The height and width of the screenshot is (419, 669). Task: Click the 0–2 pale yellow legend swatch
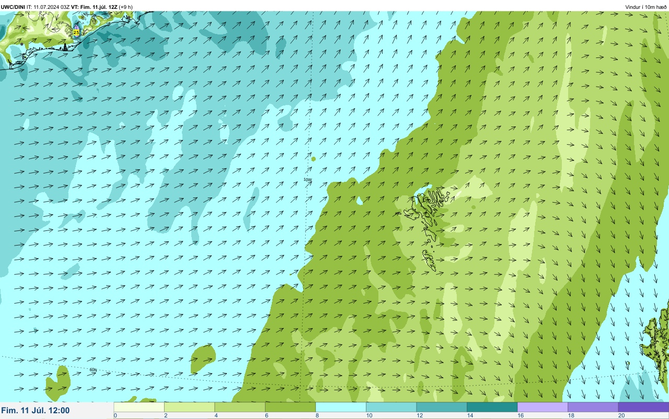(139, 407)
